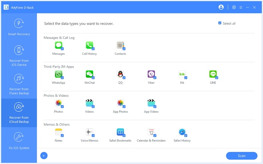Viewport: 263px width, 164px height.
Task: Click the QQ penguin icon
Action: click(120, 74)
